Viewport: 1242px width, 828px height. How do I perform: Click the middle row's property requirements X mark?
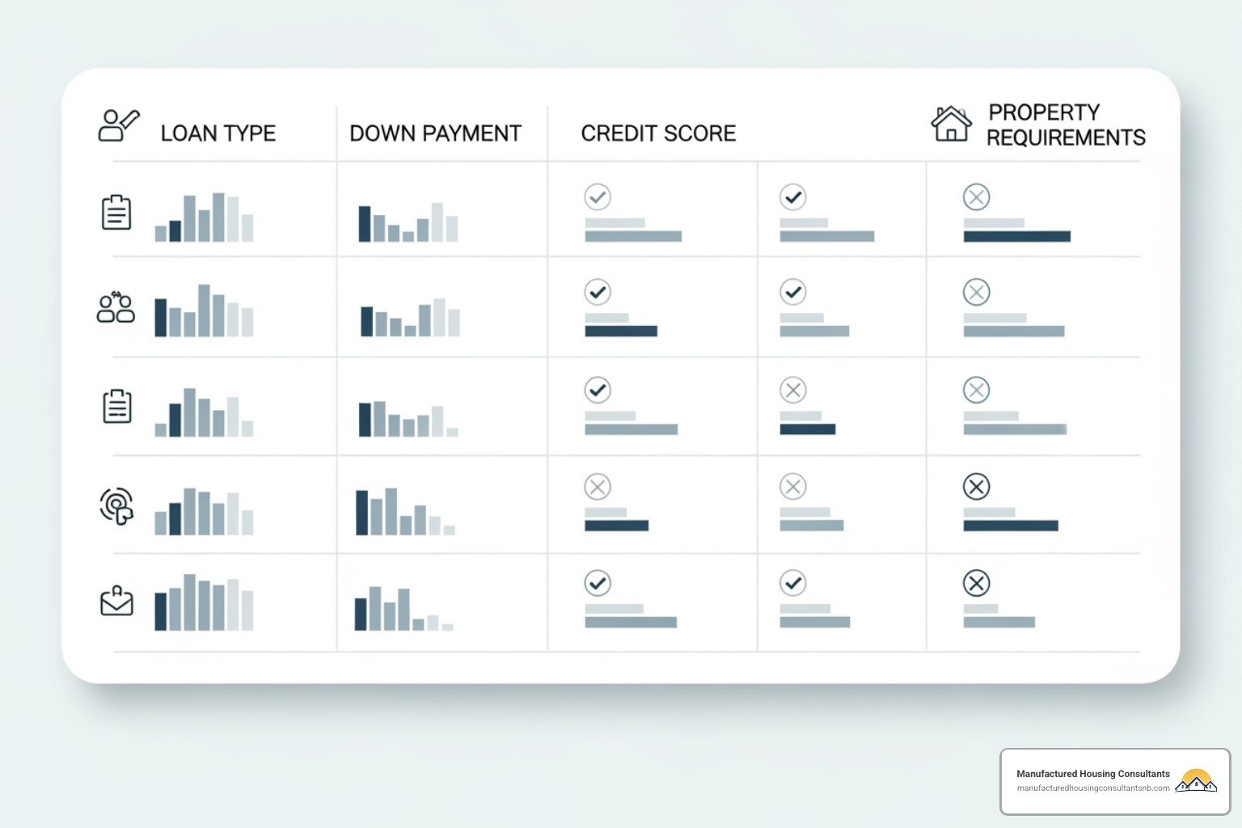click(x=977, y=390)
